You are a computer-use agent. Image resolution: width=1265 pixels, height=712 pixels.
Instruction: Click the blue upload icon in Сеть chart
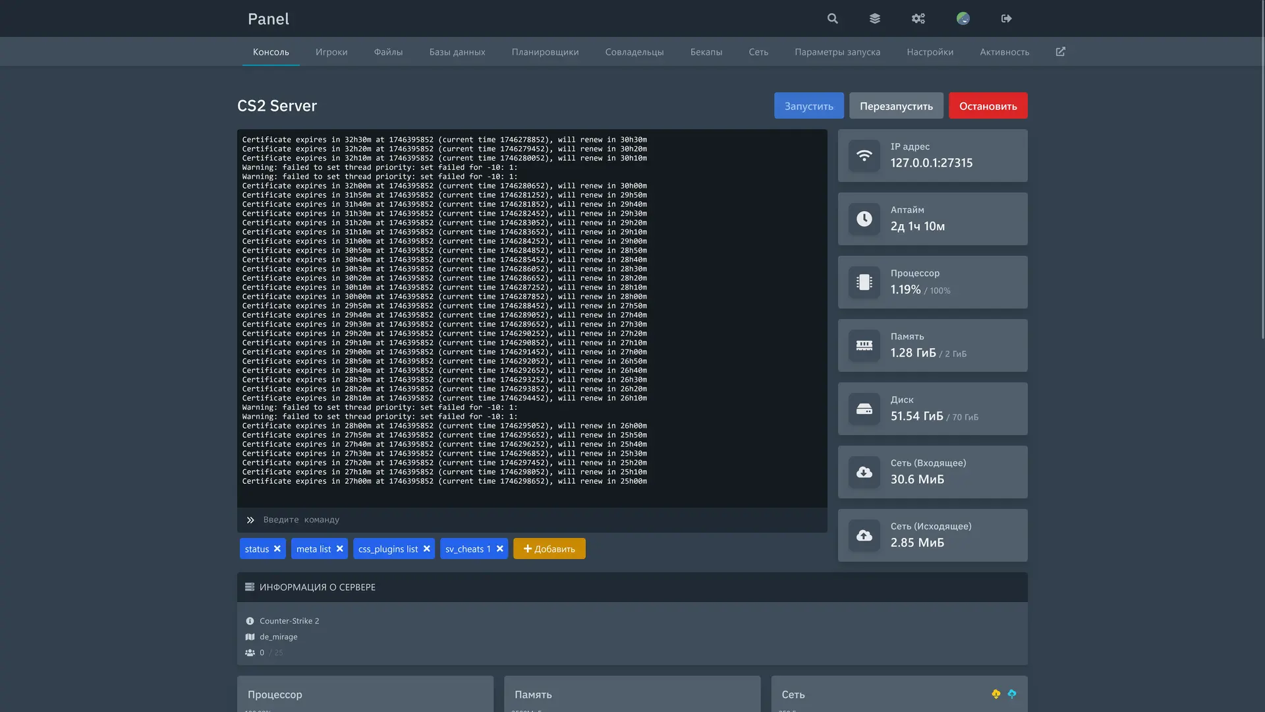pos(1012,694)
